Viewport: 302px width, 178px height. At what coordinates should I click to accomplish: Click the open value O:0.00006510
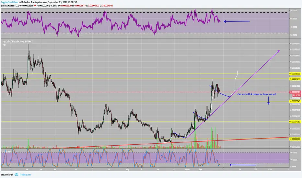[x=65, y=6]
